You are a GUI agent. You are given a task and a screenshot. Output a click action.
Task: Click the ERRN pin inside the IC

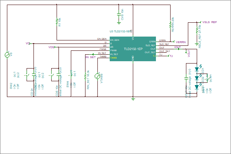[152, 42]
